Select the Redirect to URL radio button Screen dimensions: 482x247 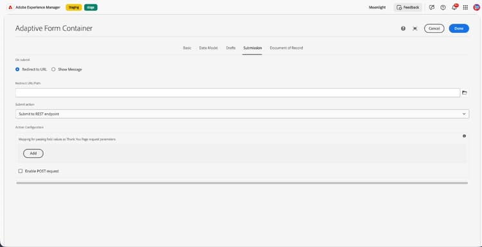[17, 69]
